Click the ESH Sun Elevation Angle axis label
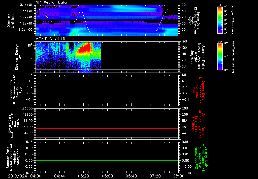The image size is (258, 179). (194, 20)
